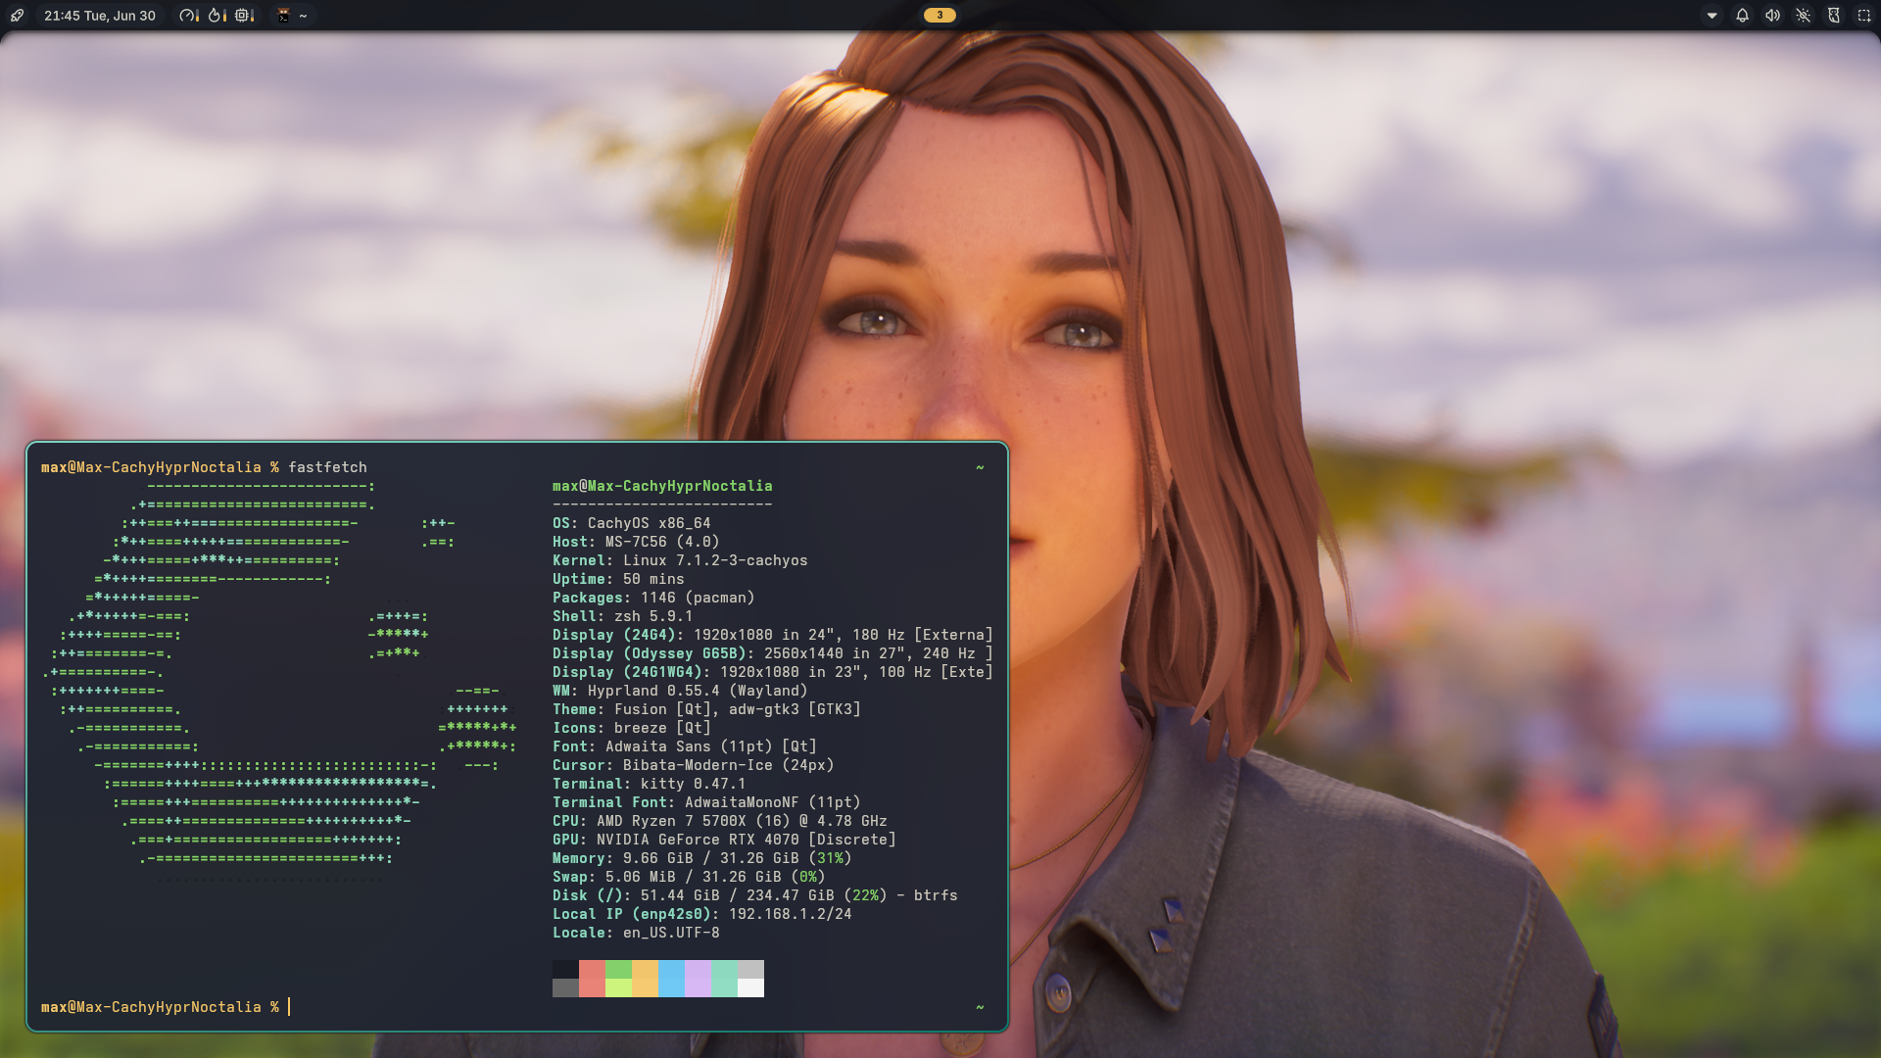This screenshot has height=1058, width=1881.
Task: Click the 'WM: Hyprland 0.55.4 (Wayland)' line
Action: click(x=680, y=691)
